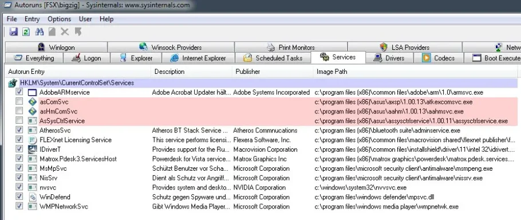The image size is (521, 220).
Task: Disable the IDriverT checkbox
Action: click(x=19, y=149)
